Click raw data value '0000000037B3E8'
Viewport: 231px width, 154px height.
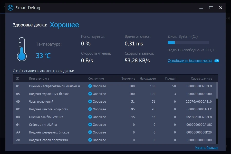(x=199, y=86)
